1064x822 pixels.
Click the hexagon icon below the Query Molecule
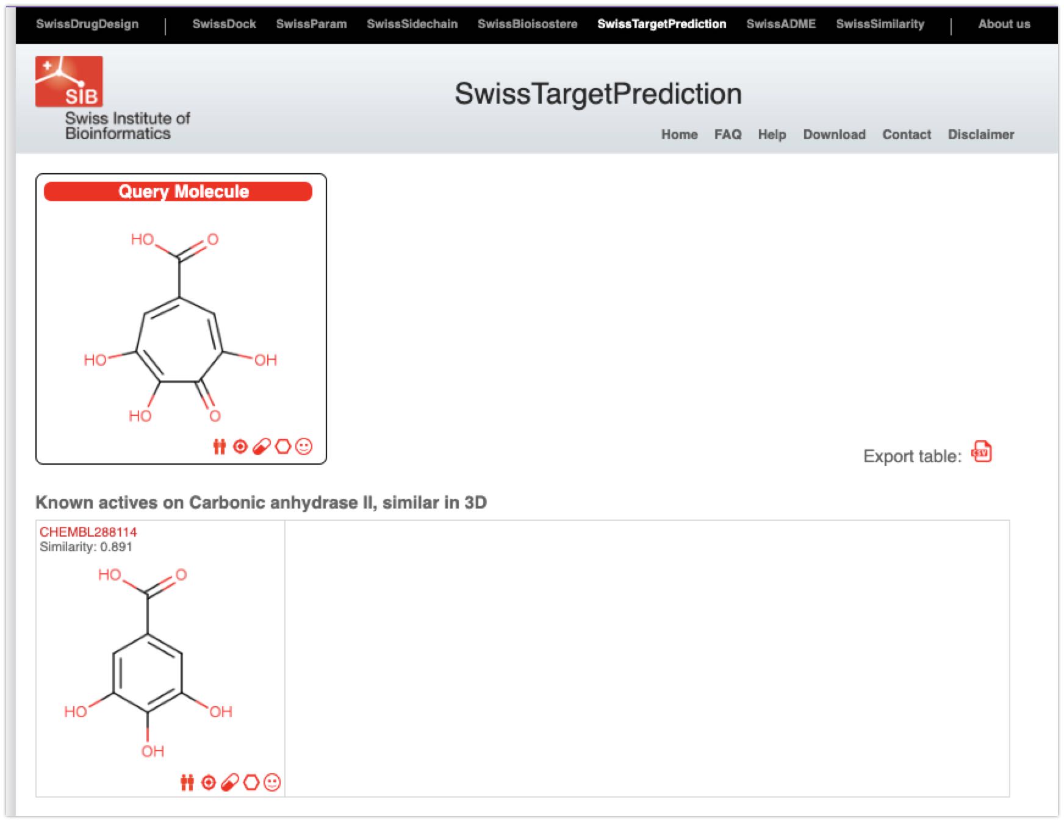(x=282, y=447)
